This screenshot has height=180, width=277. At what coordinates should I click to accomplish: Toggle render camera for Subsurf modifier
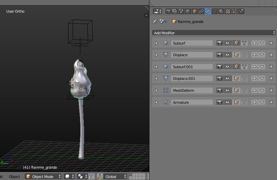[220, 43]
